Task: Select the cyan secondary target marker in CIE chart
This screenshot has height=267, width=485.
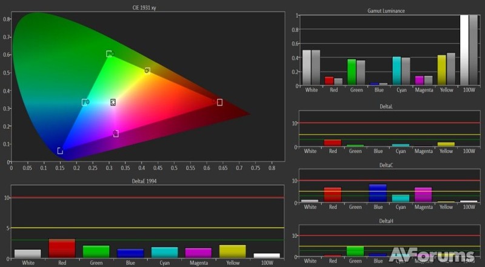Action: [85, 103]
